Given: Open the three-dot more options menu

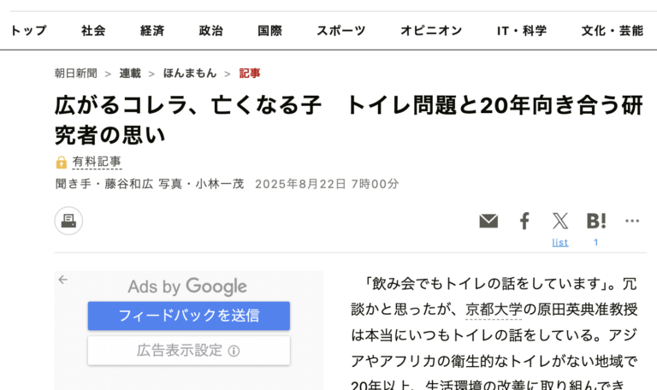Looking at the screenshot, I should coord(632,221).
